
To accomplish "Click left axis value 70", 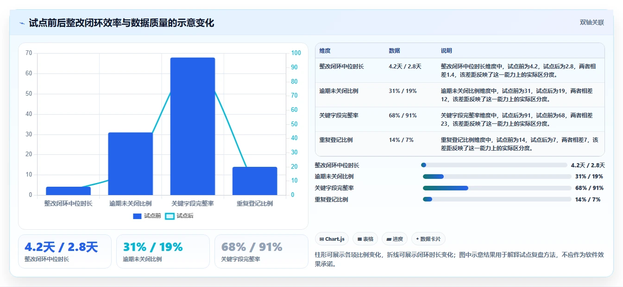I will pos(29,53).
